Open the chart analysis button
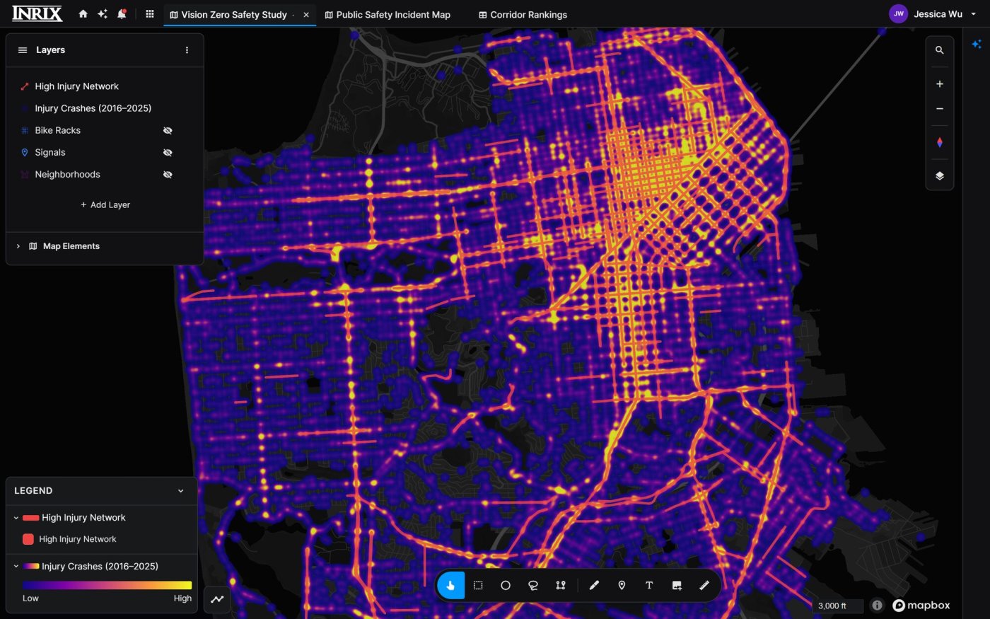This screenshot has height=619, width=990. (x=217, y=599)
